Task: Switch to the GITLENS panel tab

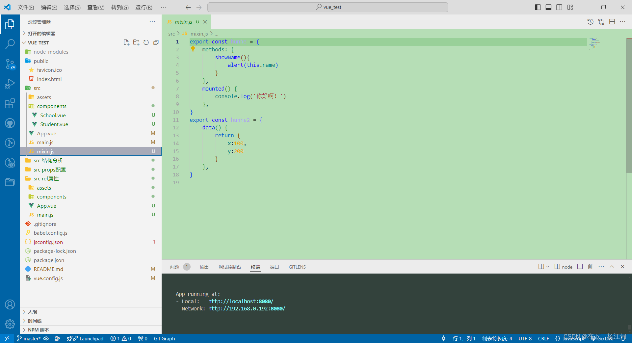Action: [297, 267]
